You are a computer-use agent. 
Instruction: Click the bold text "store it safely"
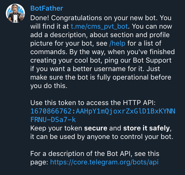pos(146,129)
